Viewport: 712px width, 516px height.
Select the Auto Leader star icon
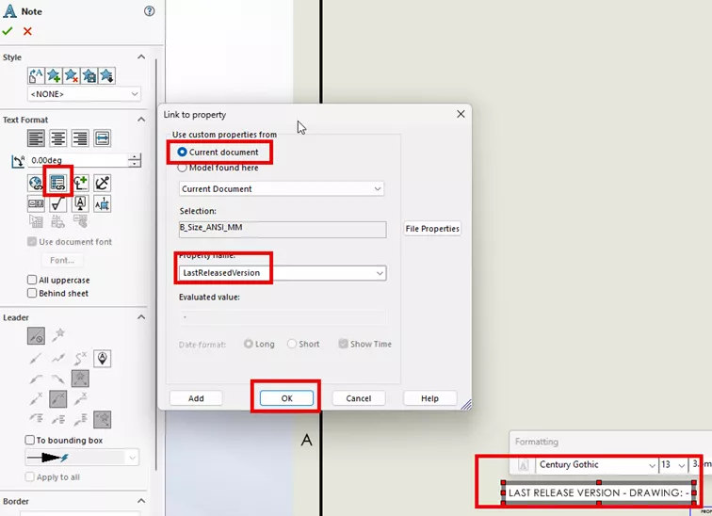click(58, 335)
